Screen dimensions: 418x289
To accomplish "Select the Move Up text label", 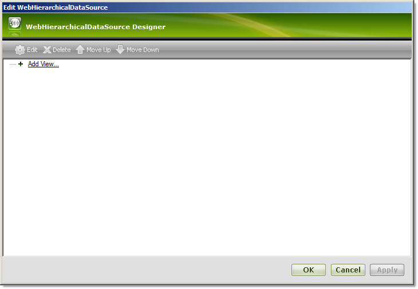I will coord(98,50).
